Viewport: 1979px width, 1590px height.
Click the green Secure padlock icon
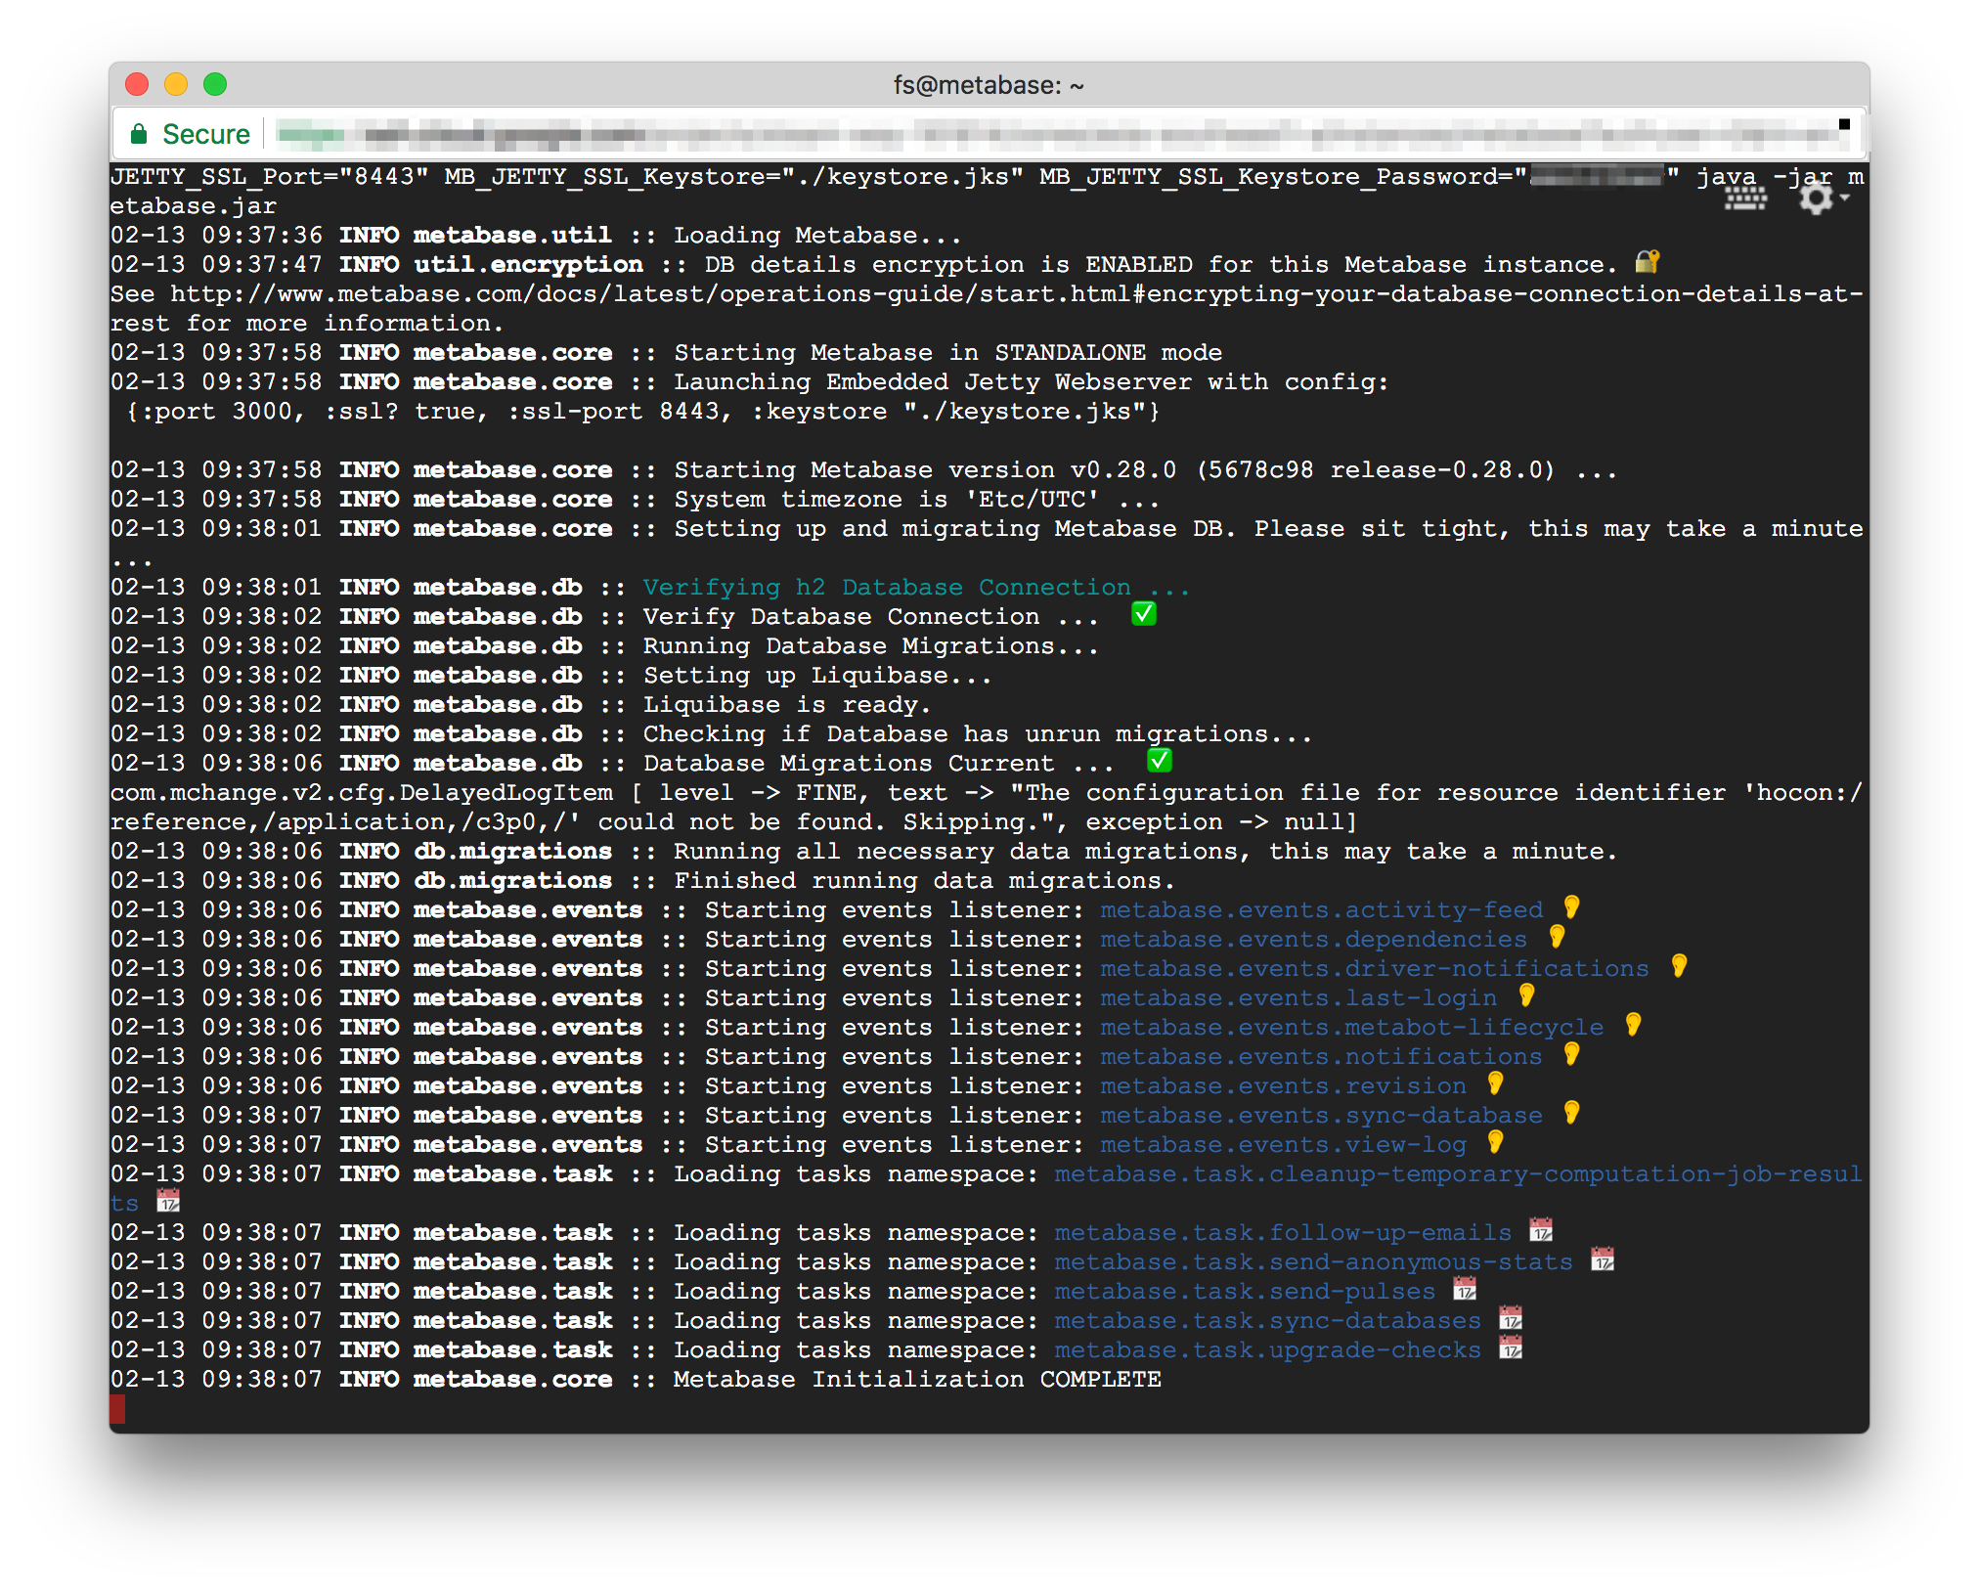click(x=139, y=134)
